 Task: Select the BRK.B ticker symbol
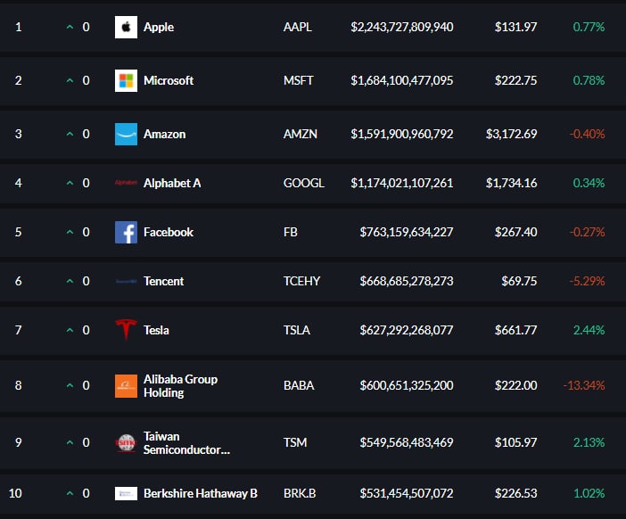(x=300, y=493)
